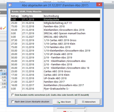The image size is (114, 112).
Task: Select 'Caritas ABO 2018 Klein' row
Action: coord(55,75)
